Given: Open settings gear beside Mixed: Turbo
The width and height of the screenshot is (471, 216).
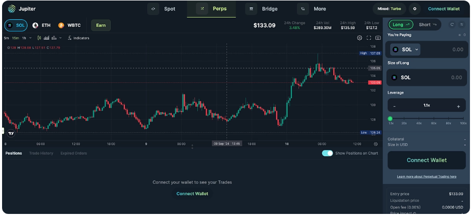Looking at the screenshot, I should point(415,9).
